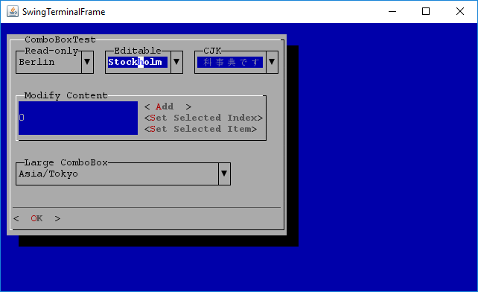
Task: Open the Editable combo box dropdown arrow
Action: (176, 62)
